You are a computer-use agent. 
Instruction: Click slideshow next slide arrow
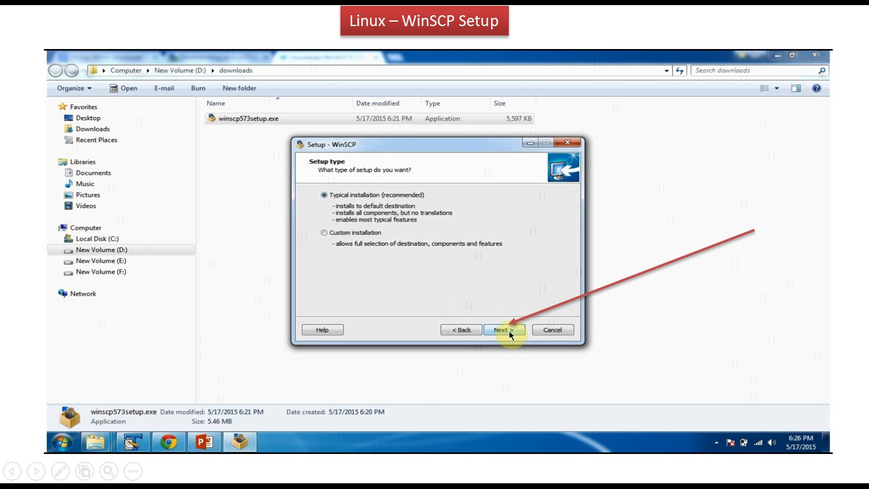coord(36,471)
